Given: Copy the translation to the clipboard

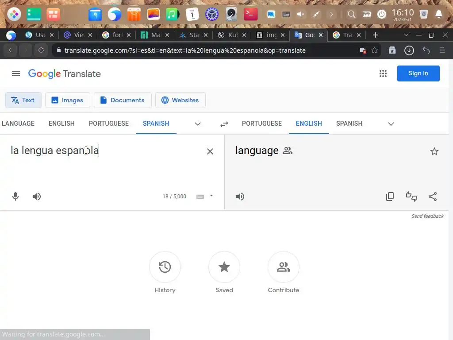Looking at the screenshot, I should (390, 197).
